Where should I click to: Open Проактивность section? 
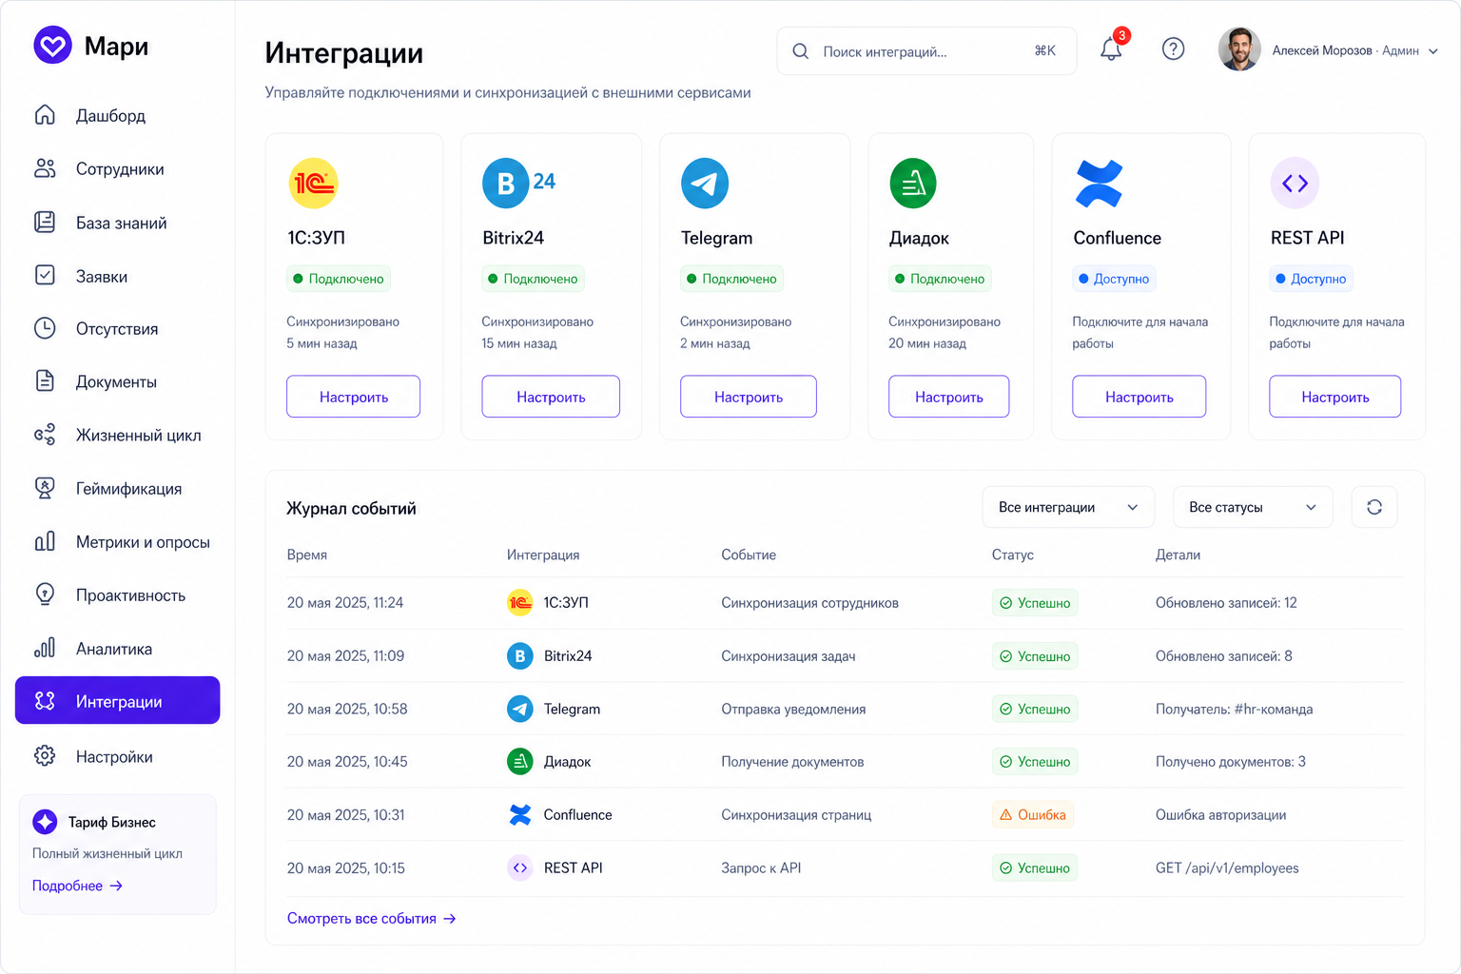coord(117,594)
